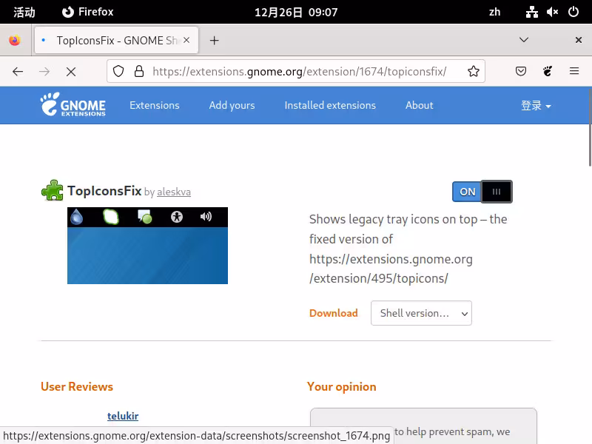Click the TopIconsFix extension title

pyautogui.click(x=104, y=191)
